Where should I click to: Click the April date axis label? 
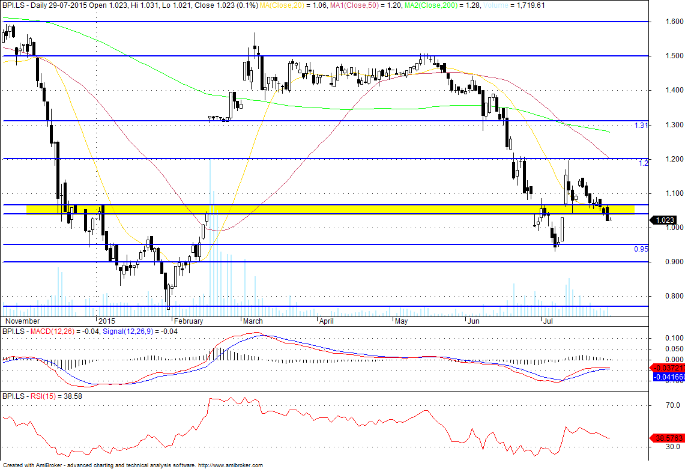point(327,321)
